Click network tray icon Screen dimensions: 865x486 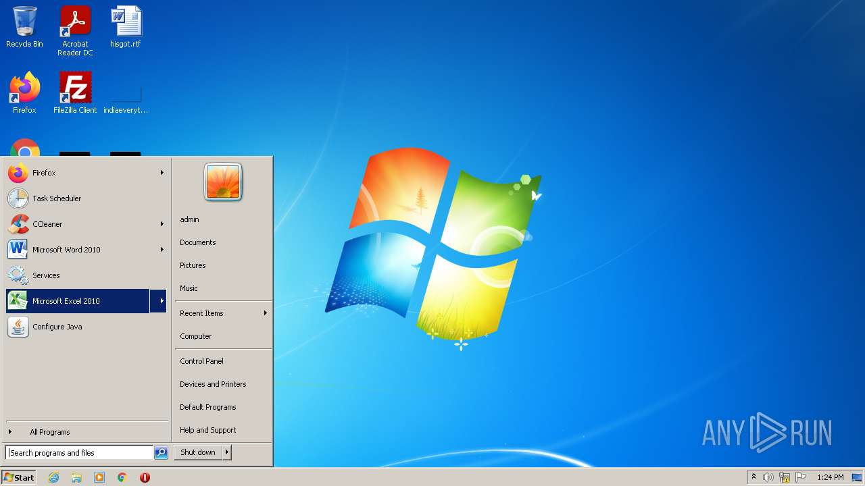[x=785, y=477]
